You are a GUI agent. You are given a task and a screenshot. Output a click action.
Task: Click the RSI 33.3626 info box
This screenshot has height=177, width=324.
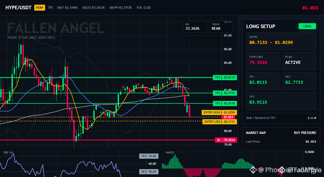pyautogui.click(x=195, y=26)
